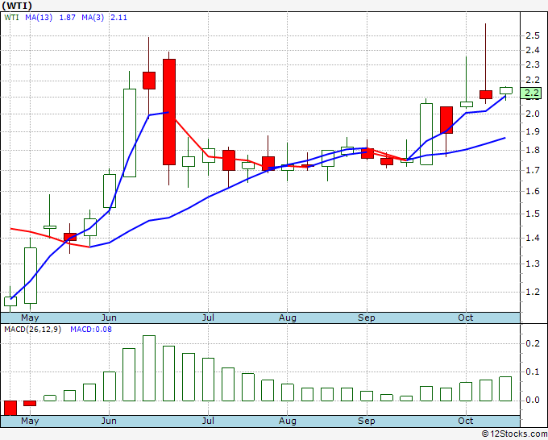Screen dimensions: 548x440
Task: Click Jun on the price chart time axis
Action: [109, 318]
